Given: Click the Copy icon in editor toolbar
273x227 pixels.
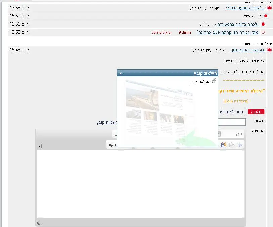Looking at the screenshot, I should pos(231,144).
